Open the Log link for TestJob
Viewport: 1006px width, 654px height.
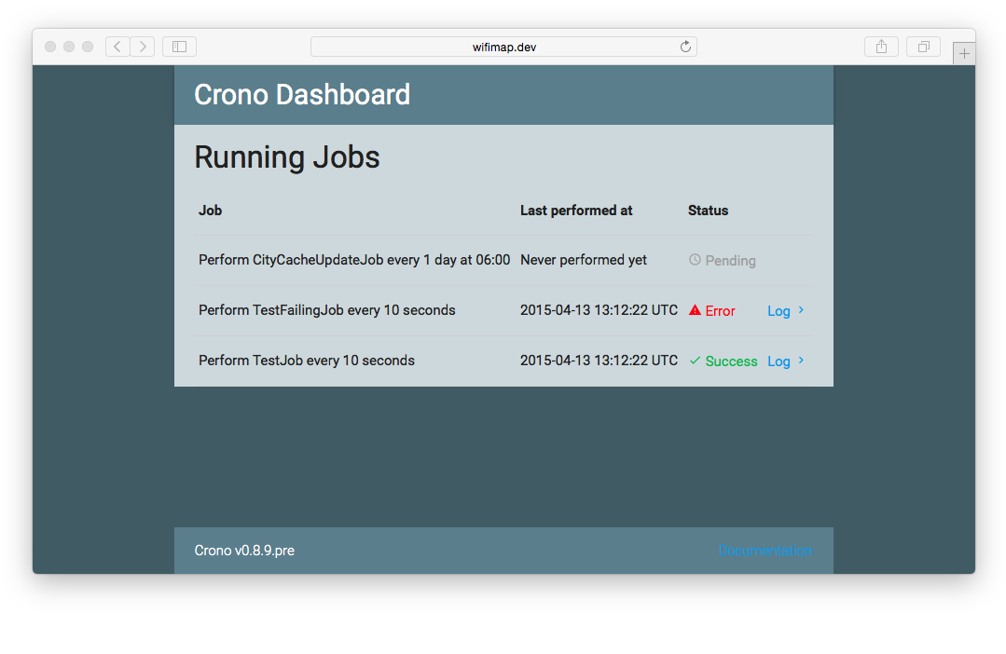(x=779, y=361)
